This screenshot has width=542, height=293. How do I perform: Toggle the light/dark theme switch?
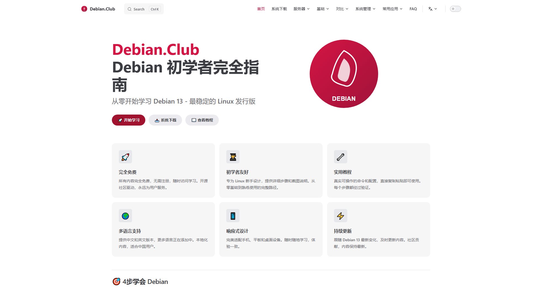[456, 9]
